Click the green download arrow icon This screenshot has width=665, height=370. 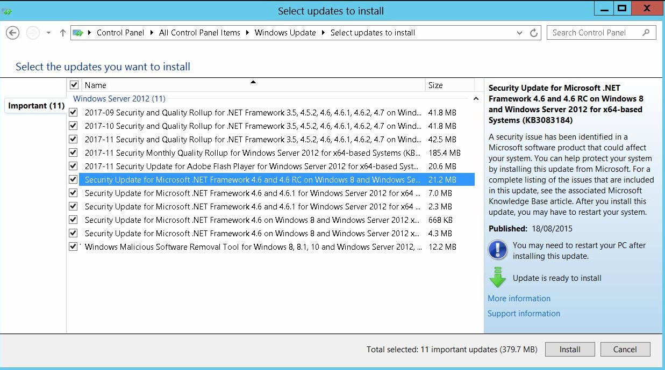tap(497, 277)
